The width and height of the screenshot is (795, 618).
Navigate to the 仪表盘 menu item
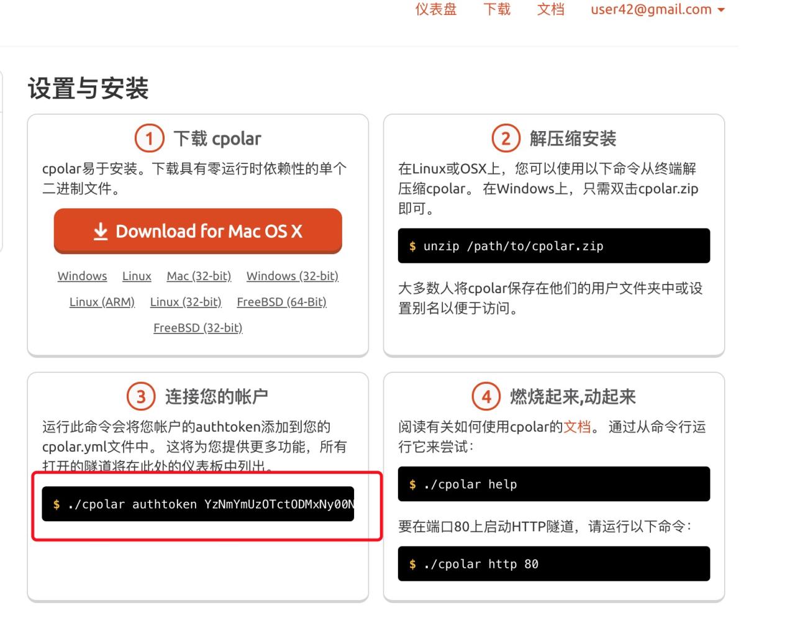pos(436,9)
